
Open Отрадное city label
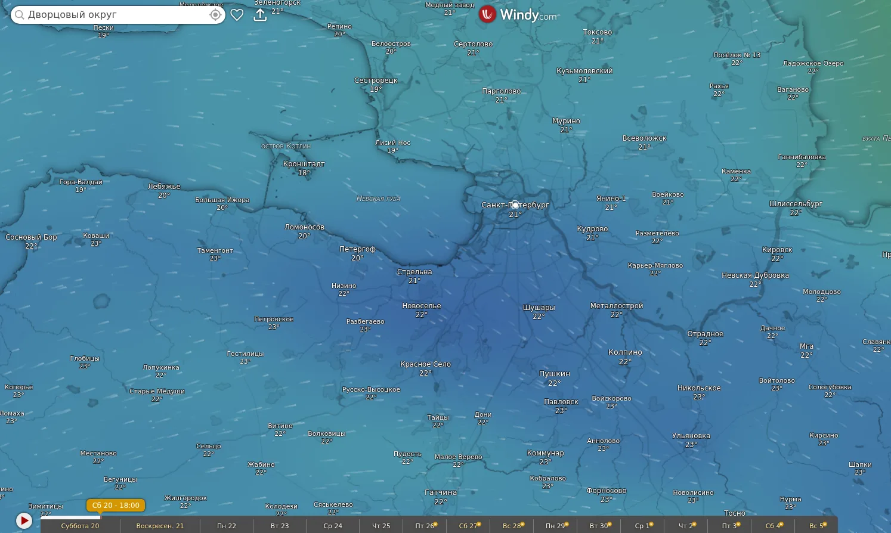click(x=705, y=334)
